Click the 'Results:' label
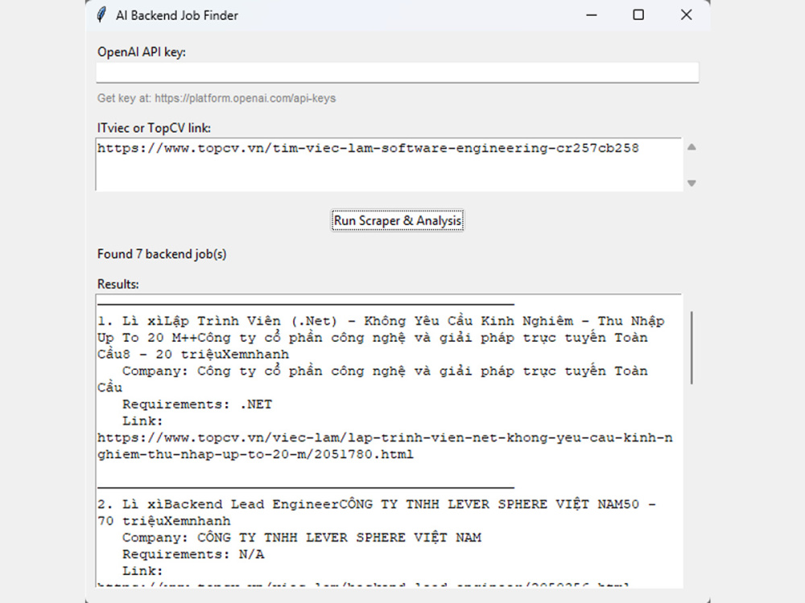Screen dimensions: 805x603 (x=118, y=284)
